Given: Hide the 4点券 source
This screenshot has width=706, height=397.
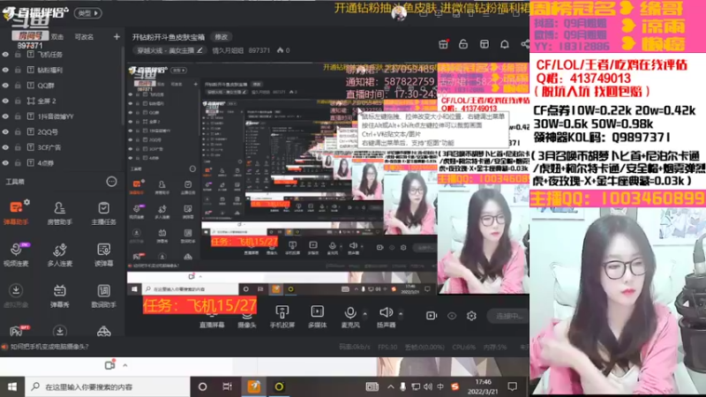Looking at the screenshot, I should (x=5, y=163).
